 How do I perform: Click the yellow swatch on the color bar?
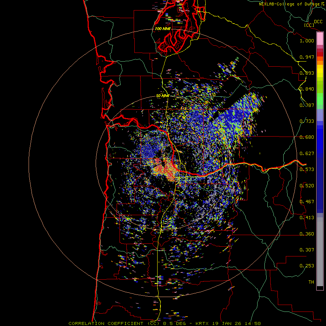coord(320,71)
